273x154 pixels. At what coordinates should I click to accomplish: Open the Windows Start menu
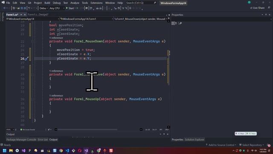coord(5,151)
